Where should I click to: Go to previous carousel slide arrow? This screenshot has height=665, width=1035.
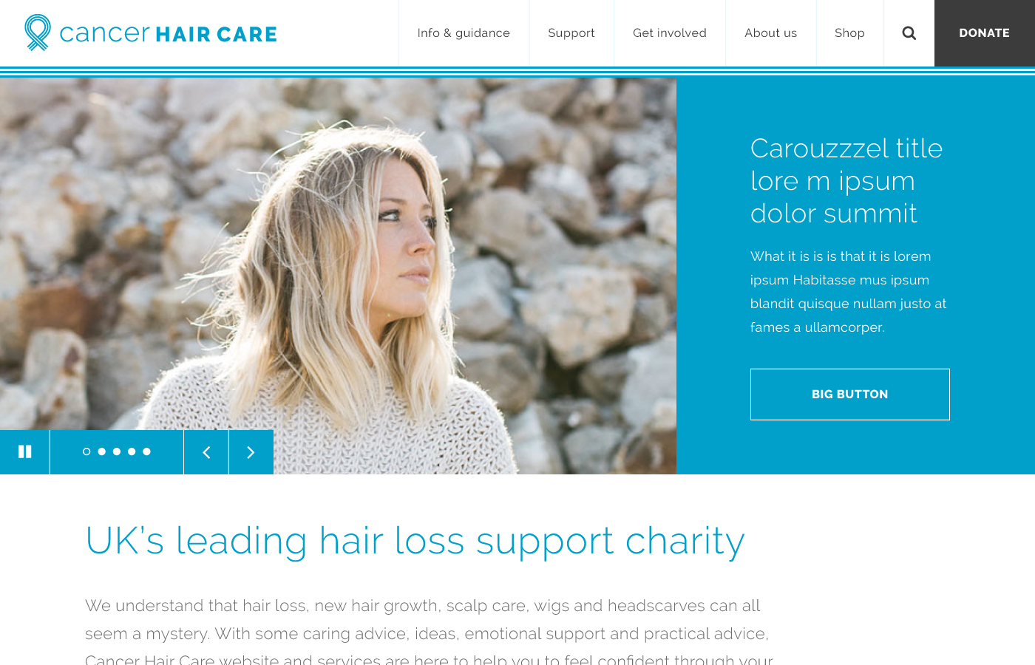(x=206, y=452)
